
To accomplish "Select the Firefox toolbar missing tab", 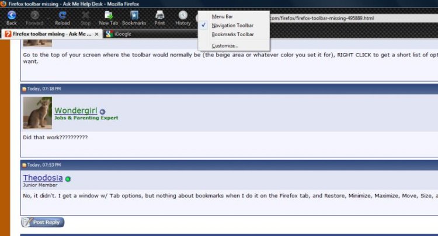I will tap(51, 34).
